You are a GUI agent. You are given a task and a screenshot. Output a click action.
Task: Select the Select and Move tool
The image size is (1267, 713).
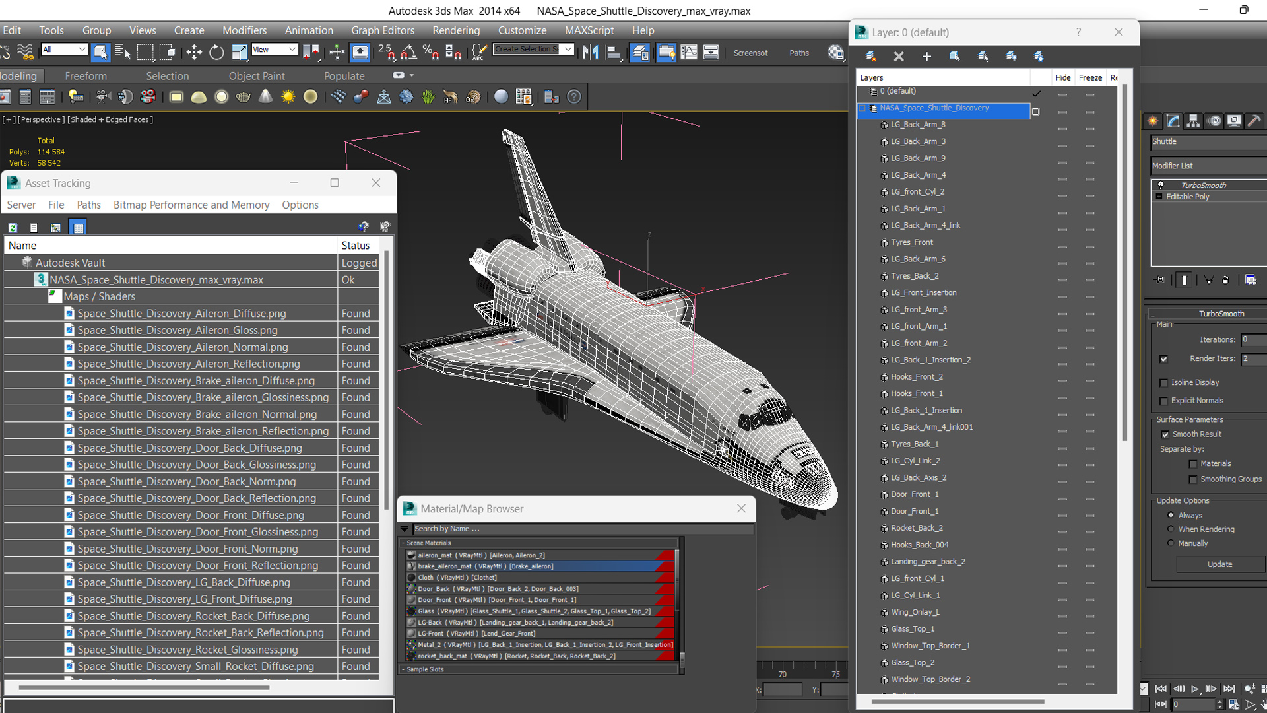194,52
